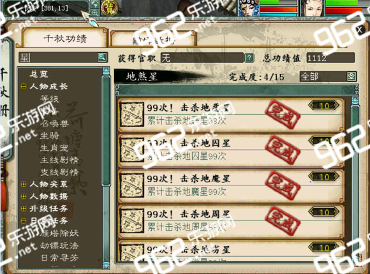Image resolution: width=370 pixels, height=274 pixels.
Task: Switch to the 千秋功绩 tab
Action: [64, 38]
